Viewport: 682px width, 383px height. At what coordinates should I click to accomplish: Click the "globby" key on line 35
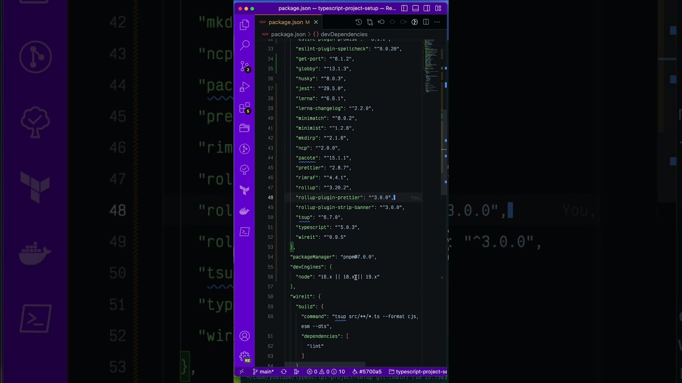coord(307,69)
